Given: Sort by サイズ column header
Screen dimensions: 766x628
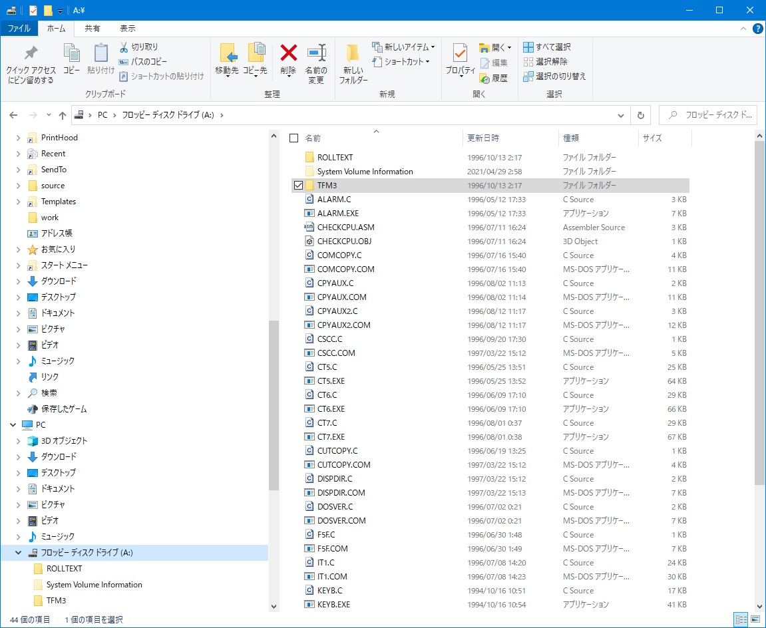Looking at the screenshot, I should tap(665, 138).
